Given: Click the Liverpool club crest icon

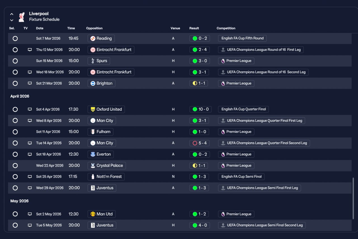Looking at the screenshot, I should (x=21, y=17).
